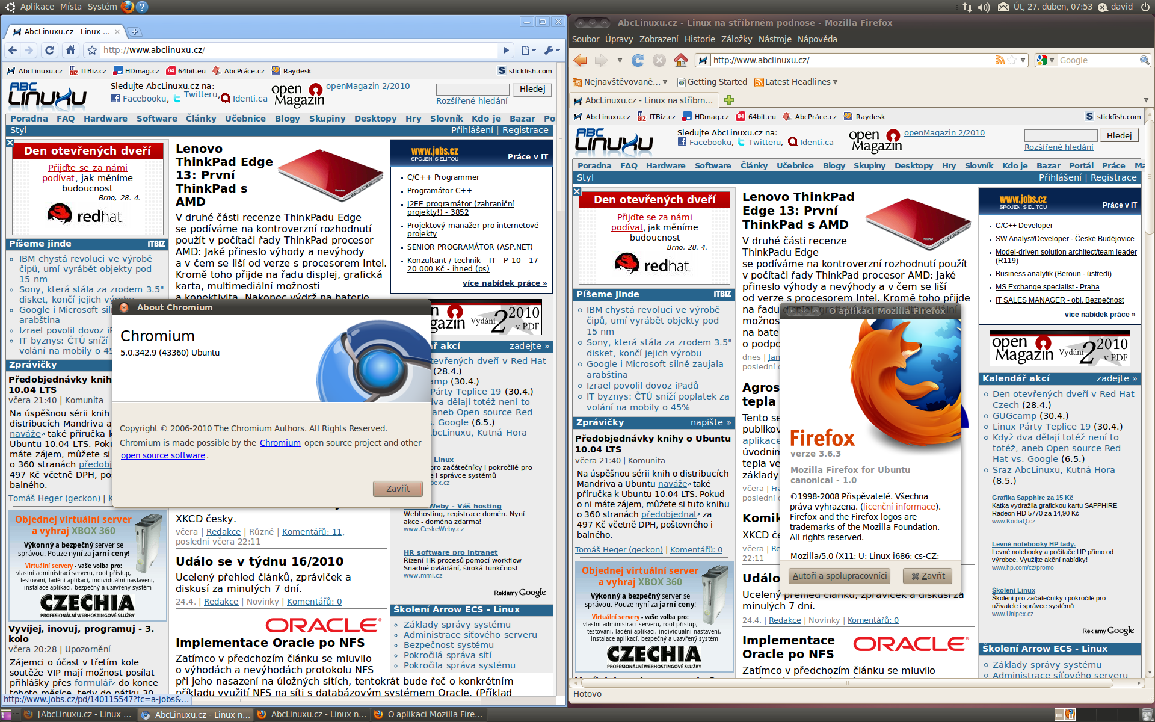Image resolution: width=1155 pixels, height=722 pixels.
Task: Click the volume icon in the panel
Action: tap(984, 7)
